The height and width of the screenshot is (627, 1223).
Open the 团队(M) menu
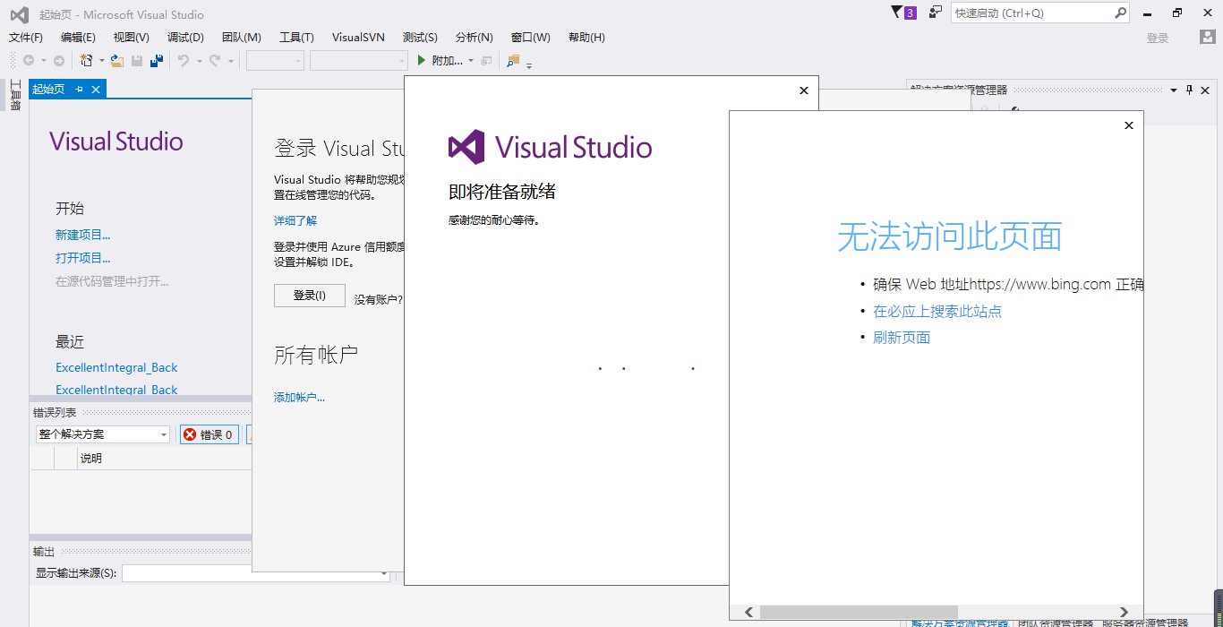(242, 37)
